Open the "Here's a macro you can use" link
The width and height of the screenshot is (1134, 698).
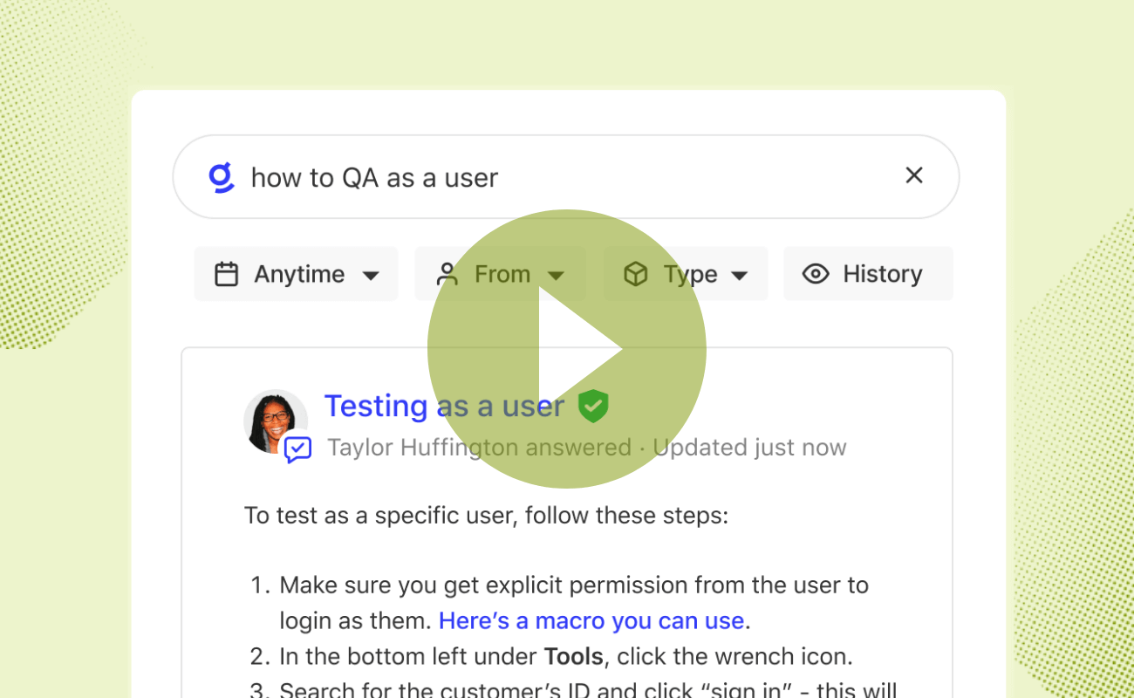click(x=591, y=620)
